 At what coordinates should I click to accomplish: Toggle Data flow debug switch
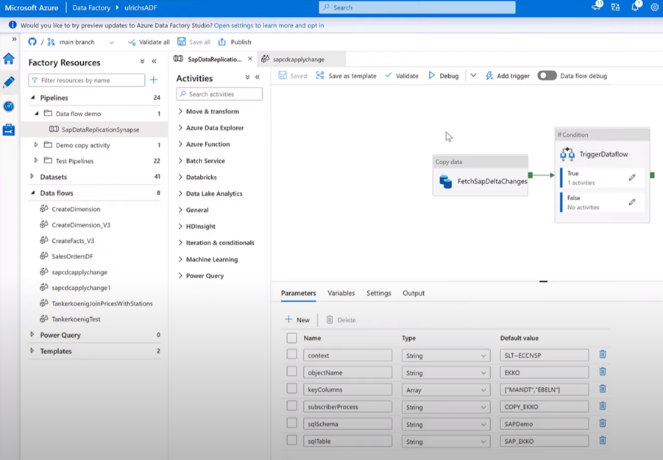click(x=547, y=76)
